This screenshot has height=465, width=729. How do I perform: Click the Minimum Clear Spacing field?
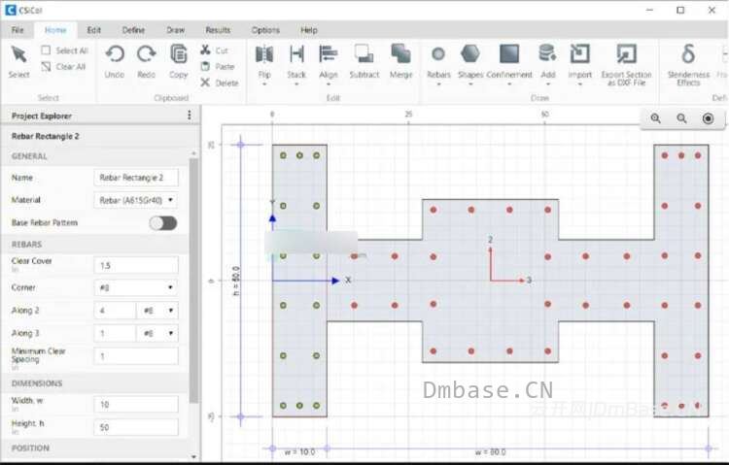coord(136,356)
